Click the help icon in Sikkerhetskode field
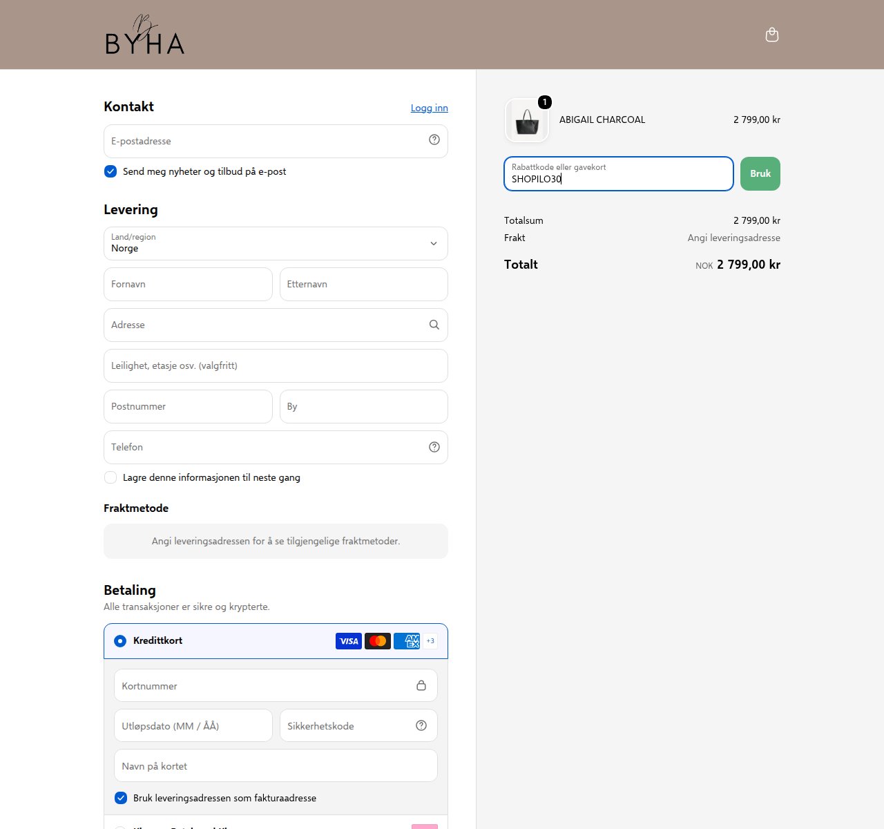The width and height of the screenshot is (884, 829). tap(421, 725)
